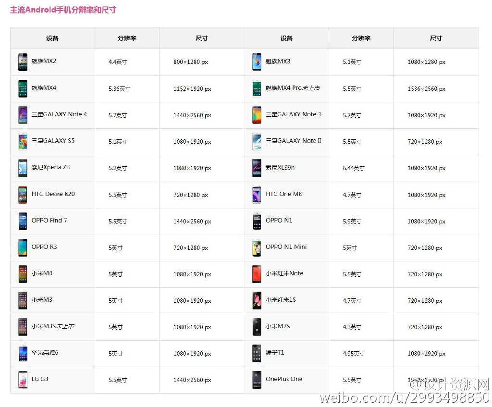Click the 三星GALAXY Note II phone image

tap(257, 142)
